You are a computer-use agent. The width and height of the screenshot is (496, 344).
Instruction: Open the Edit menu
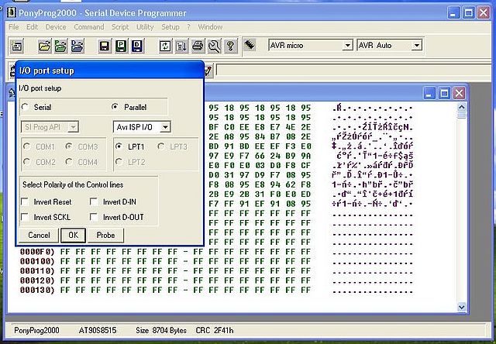pyautogui.click(x=32, y=27)
